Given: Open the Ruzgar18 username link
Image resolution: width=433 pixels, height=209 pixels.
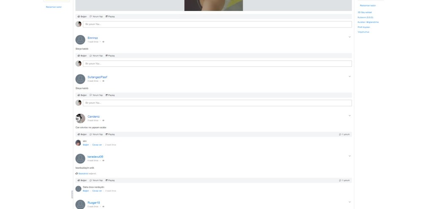Looking at the screenshot, I should 93,203.
